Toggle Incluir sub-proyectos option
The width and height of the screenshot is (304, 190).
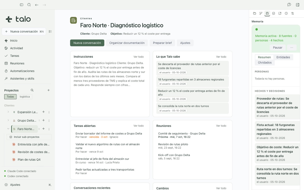[29, 137]
